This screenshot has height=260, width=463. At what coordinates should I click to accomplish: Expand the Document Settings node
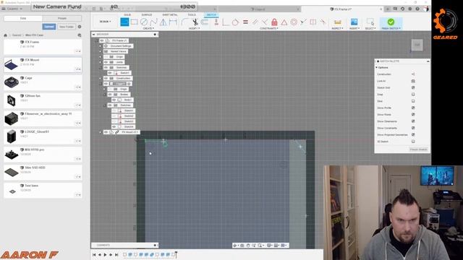(x=100, y=46)
